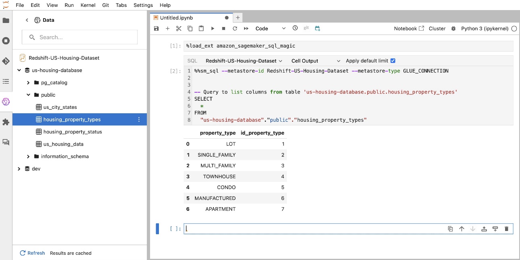The height and width of the screenshot is (260, 520).
Task: Insert a cell with the toolbar plus icon
Action: (x=168, y=29)
